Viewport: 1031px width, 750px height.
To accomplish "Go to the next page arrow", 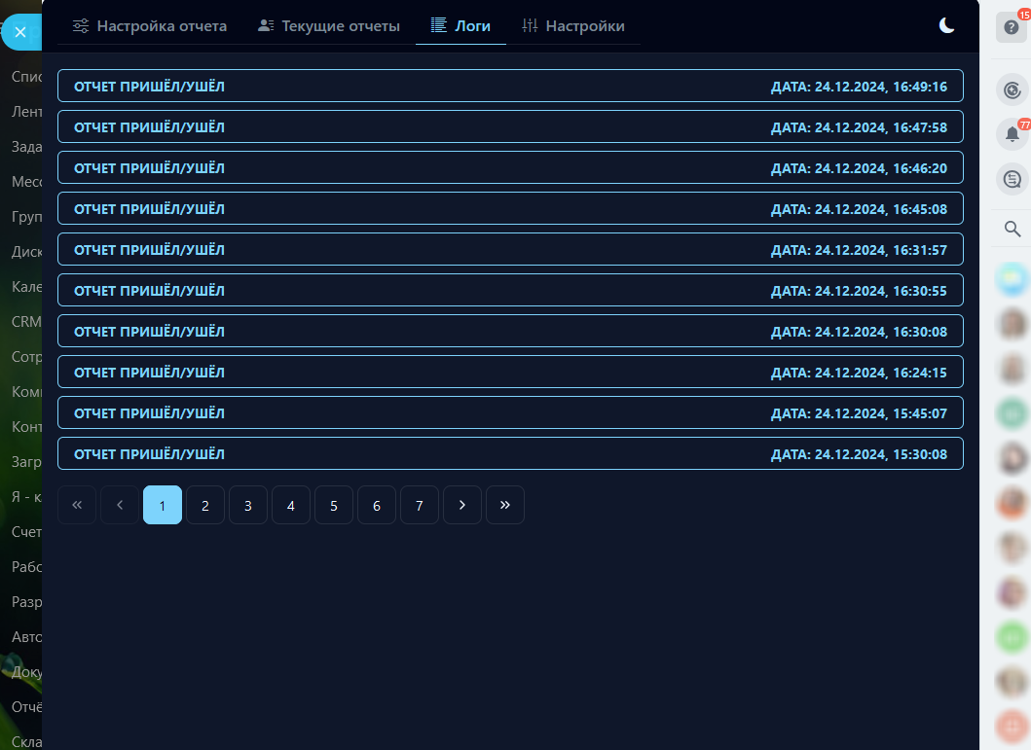I will [462, 505].
